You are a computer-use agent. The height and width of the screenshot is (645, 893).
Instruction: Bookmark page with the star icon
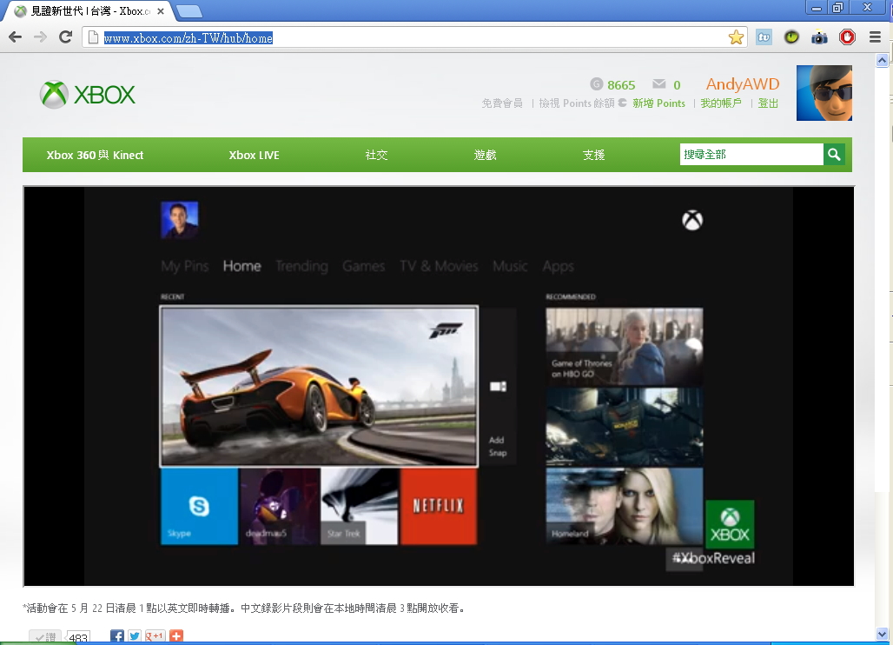tap(736, 37)
